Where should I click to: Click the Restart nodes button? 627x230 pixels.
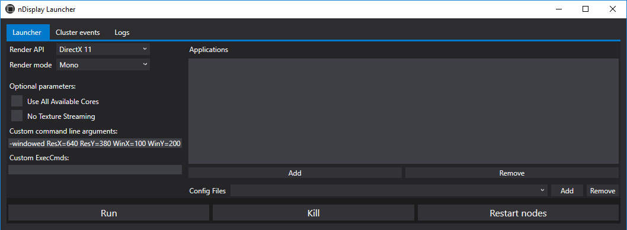point(518,213)
